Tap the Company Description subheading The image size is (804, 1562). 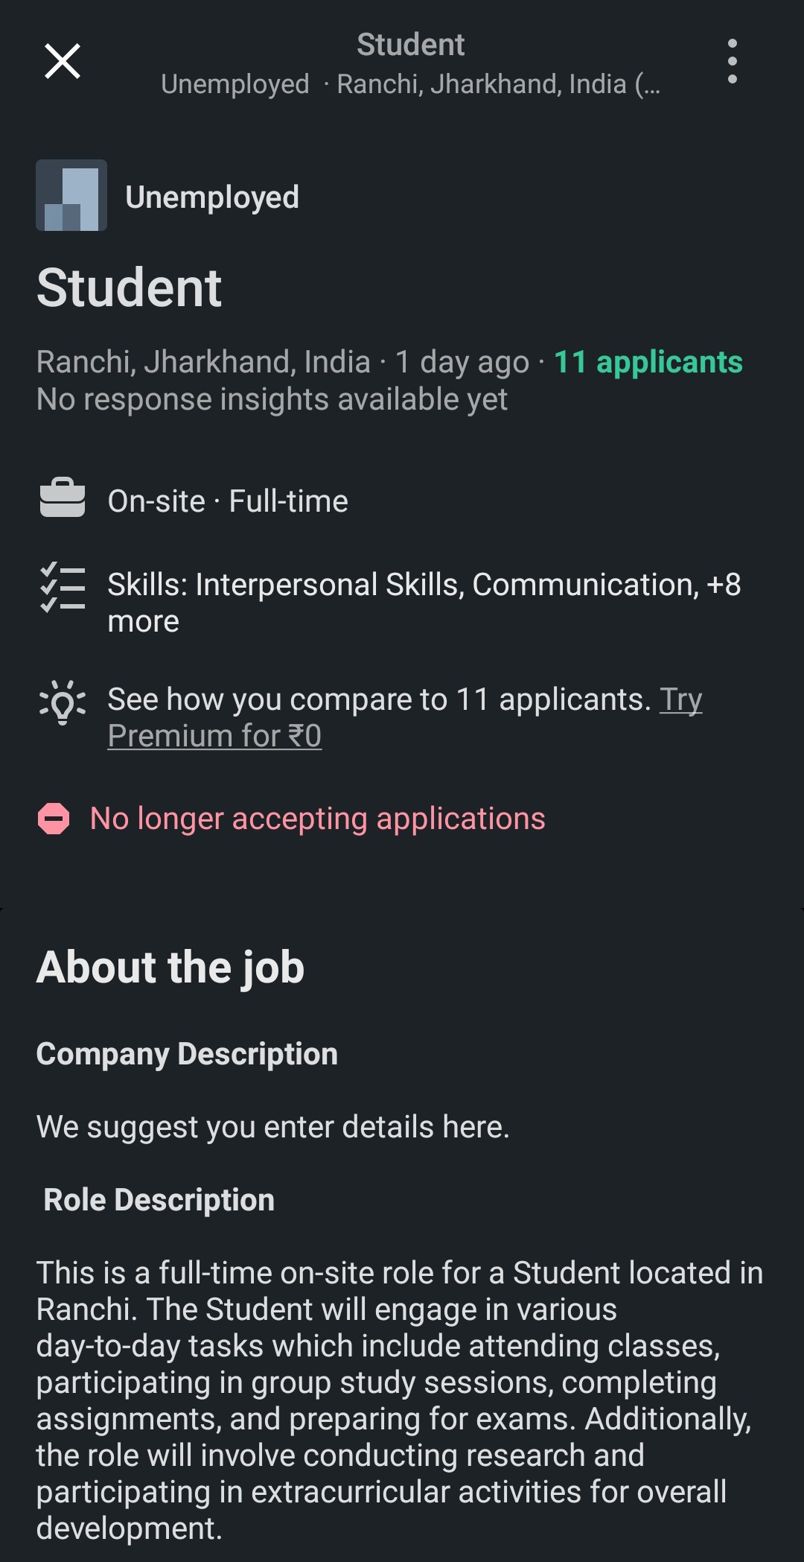[x=187, y=1054]
